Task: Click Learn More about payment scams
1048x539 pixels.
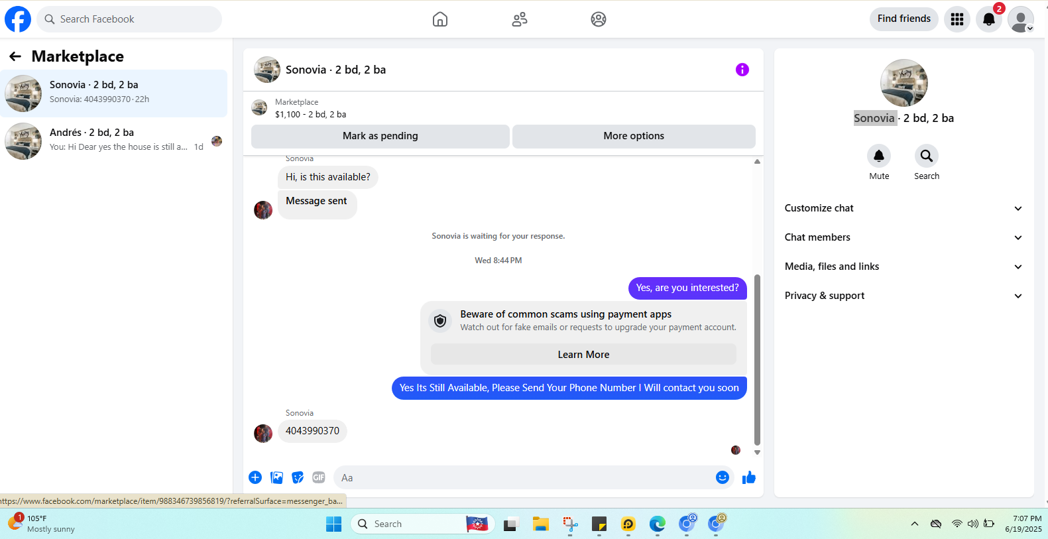Action: pyautogui.click(x=583, y=355)
